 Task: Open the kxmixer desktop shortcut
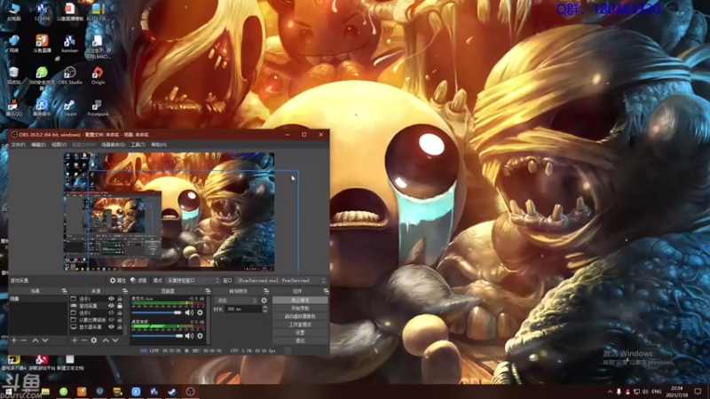(x=69, y=43)
